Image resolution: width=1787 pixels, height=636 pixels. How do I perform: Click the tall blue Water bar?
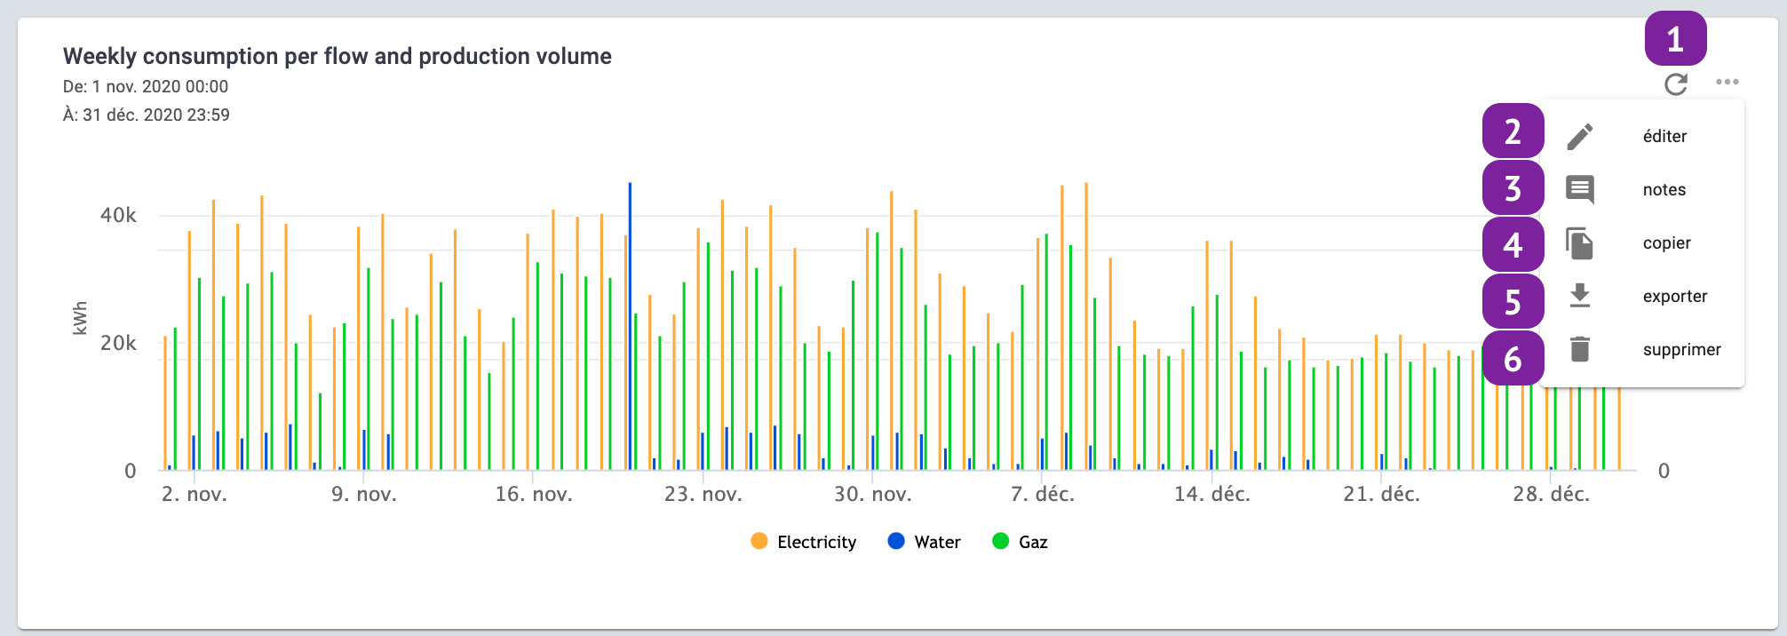pyautogui.click(x=630, y=329)
